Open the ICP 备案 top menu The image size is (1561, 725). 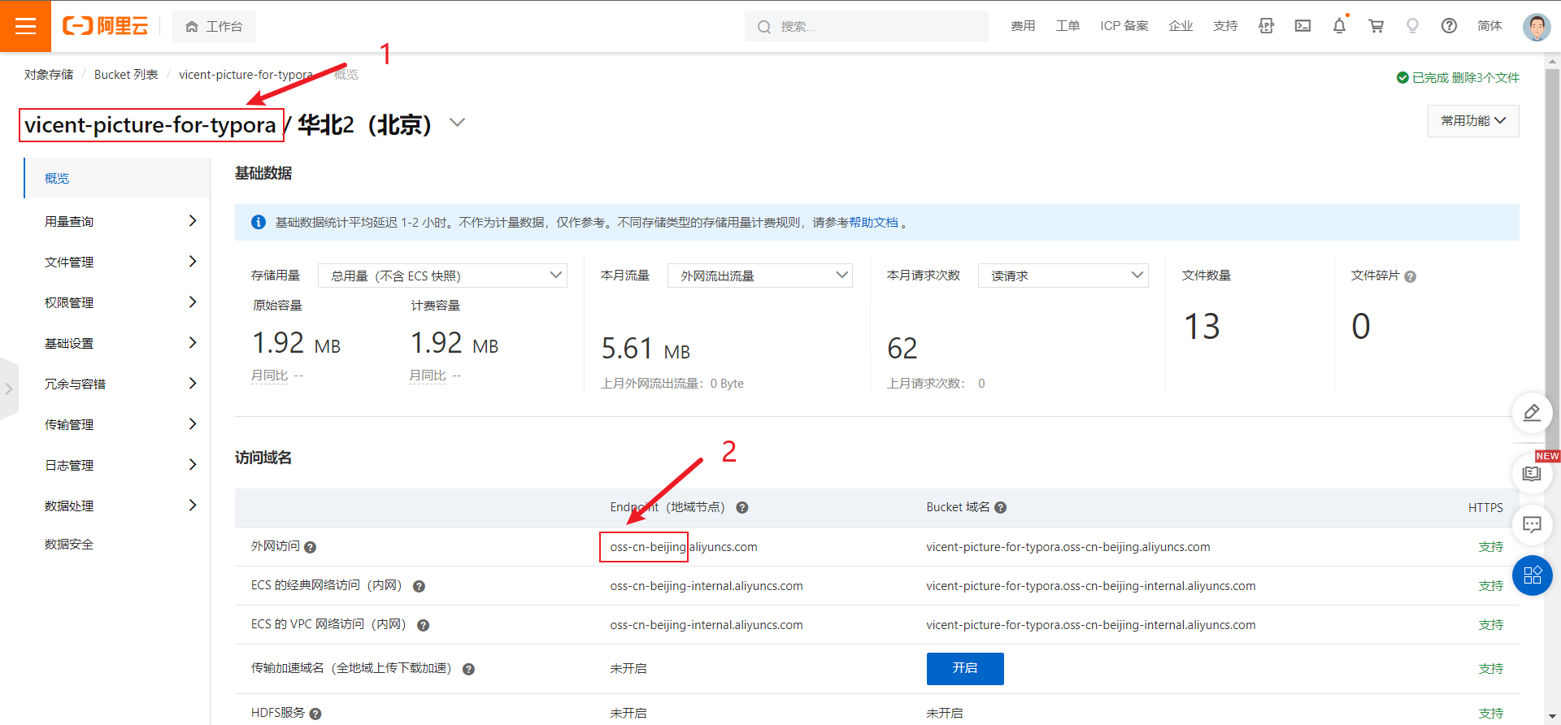[x=1124, y=26]
